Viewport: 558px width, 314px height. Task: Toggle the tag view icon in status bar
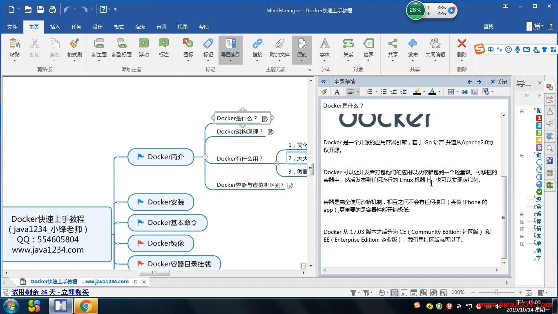(433, 293)
